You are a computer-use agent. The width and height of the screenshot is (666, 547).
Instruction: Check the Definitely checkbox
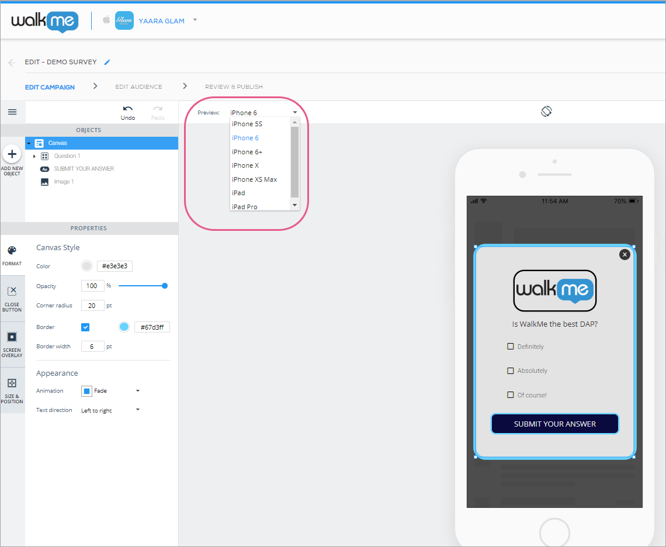[511, 347]
